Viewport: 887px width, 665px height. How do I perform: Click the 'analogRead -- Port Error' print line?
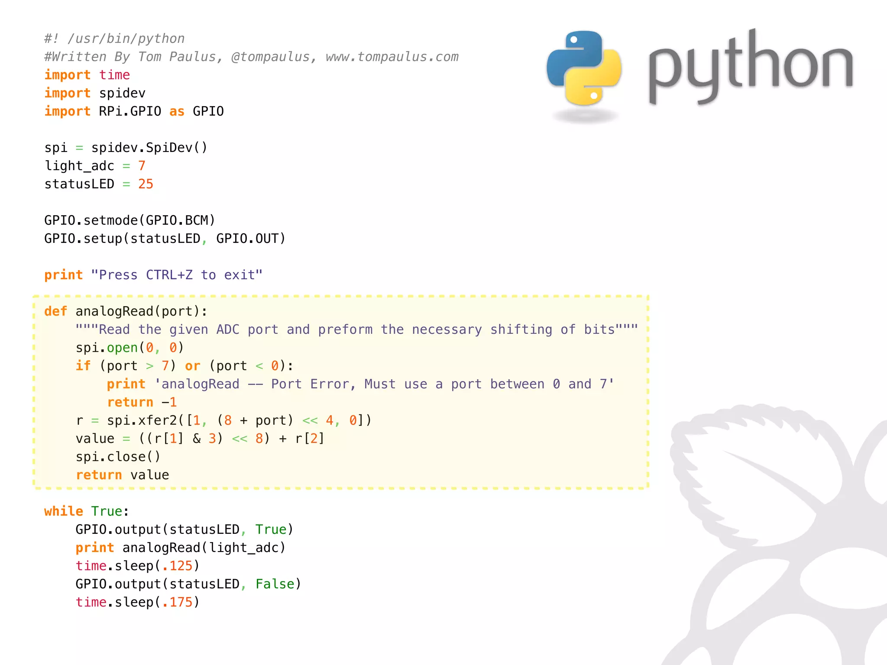[360, 384]
